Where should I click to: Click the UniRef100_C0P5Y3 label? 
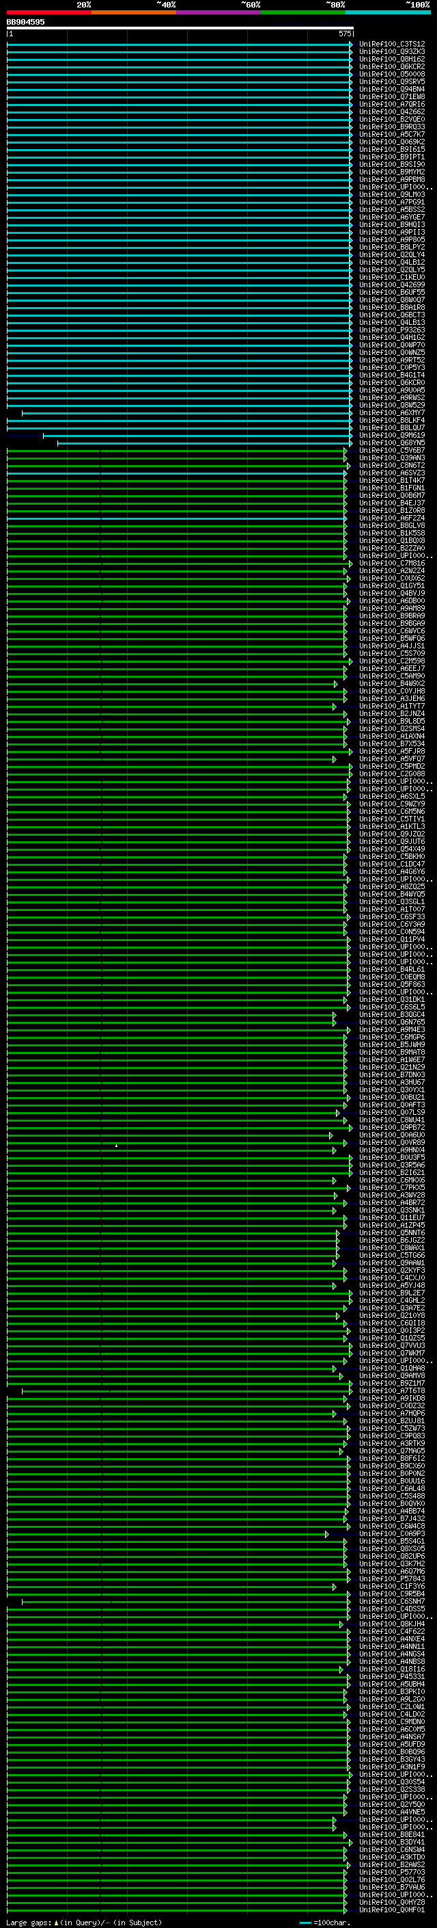click(391, 367)
